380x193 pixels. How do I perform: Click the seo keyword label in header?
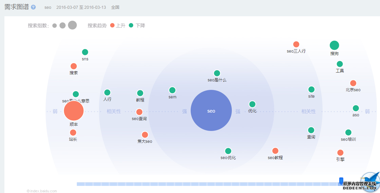[48, 7]
